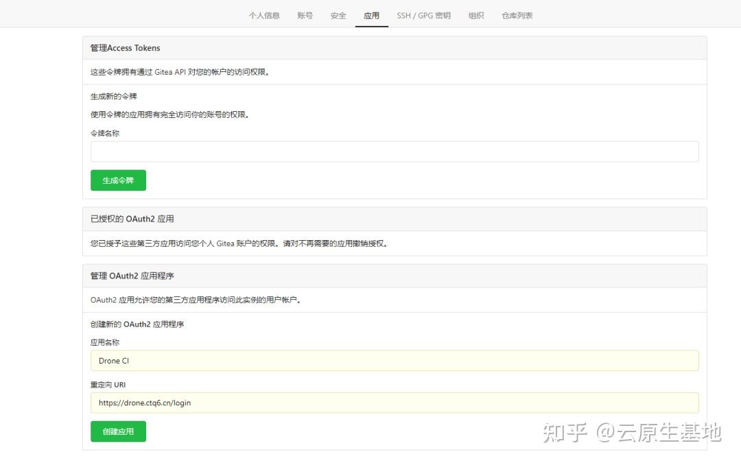The height and width of the screenshot is (463, 741).
Task: 打开「账号」设置标签
Action: tap(305, 14)
